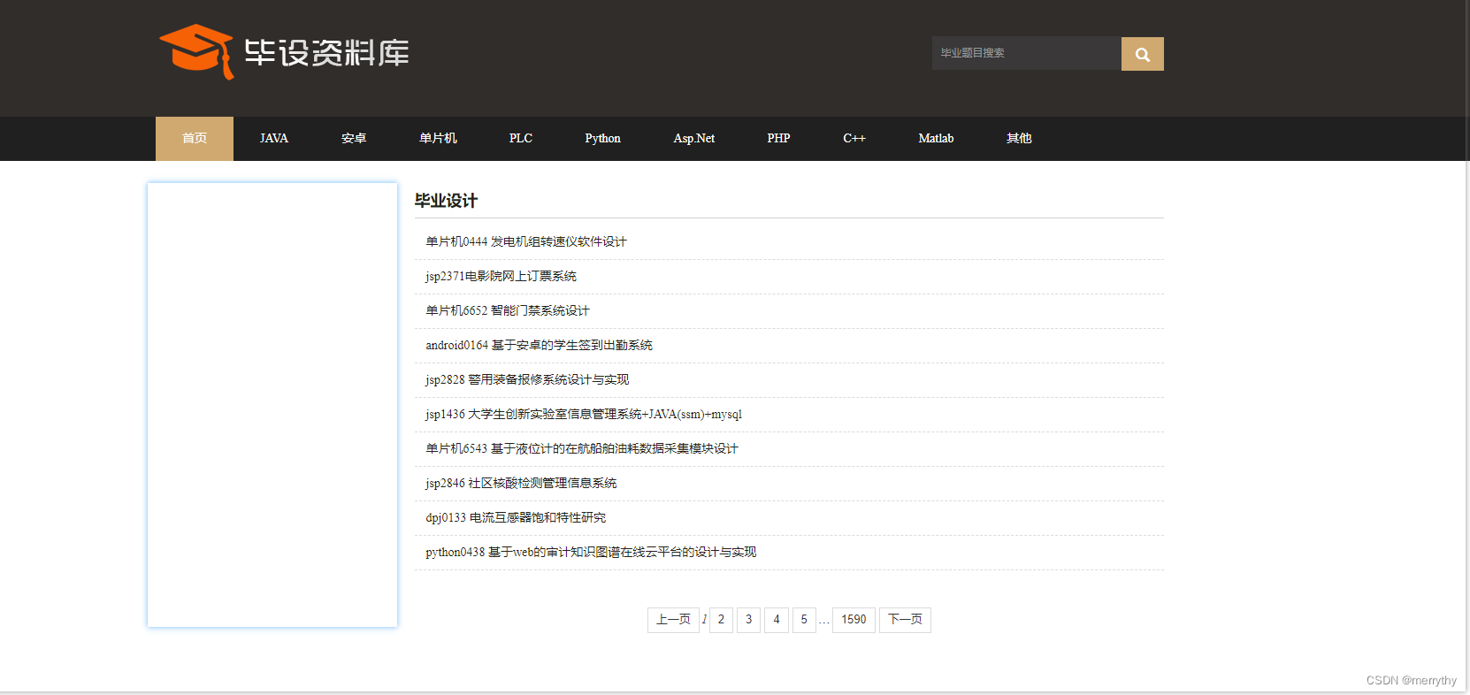The height and width of the screenshot is (695, 1470).
Task: Open the PLC category
Action: (521, 139)
